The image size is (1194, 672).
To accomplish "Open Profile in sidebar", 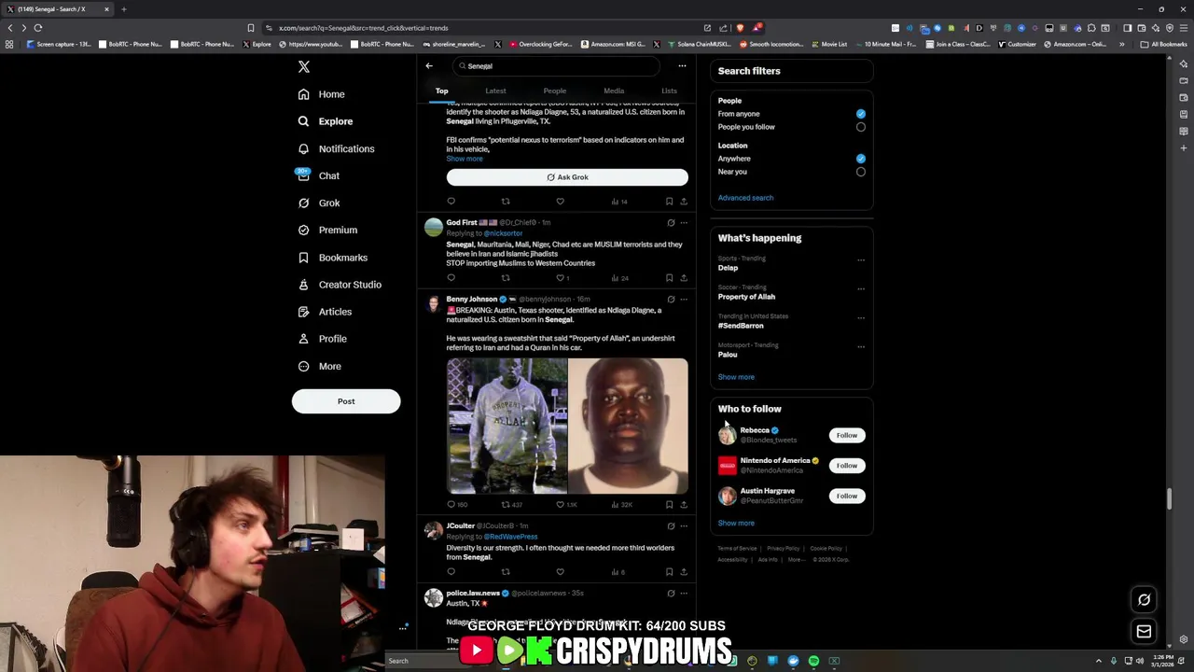I will click(322, 339).
